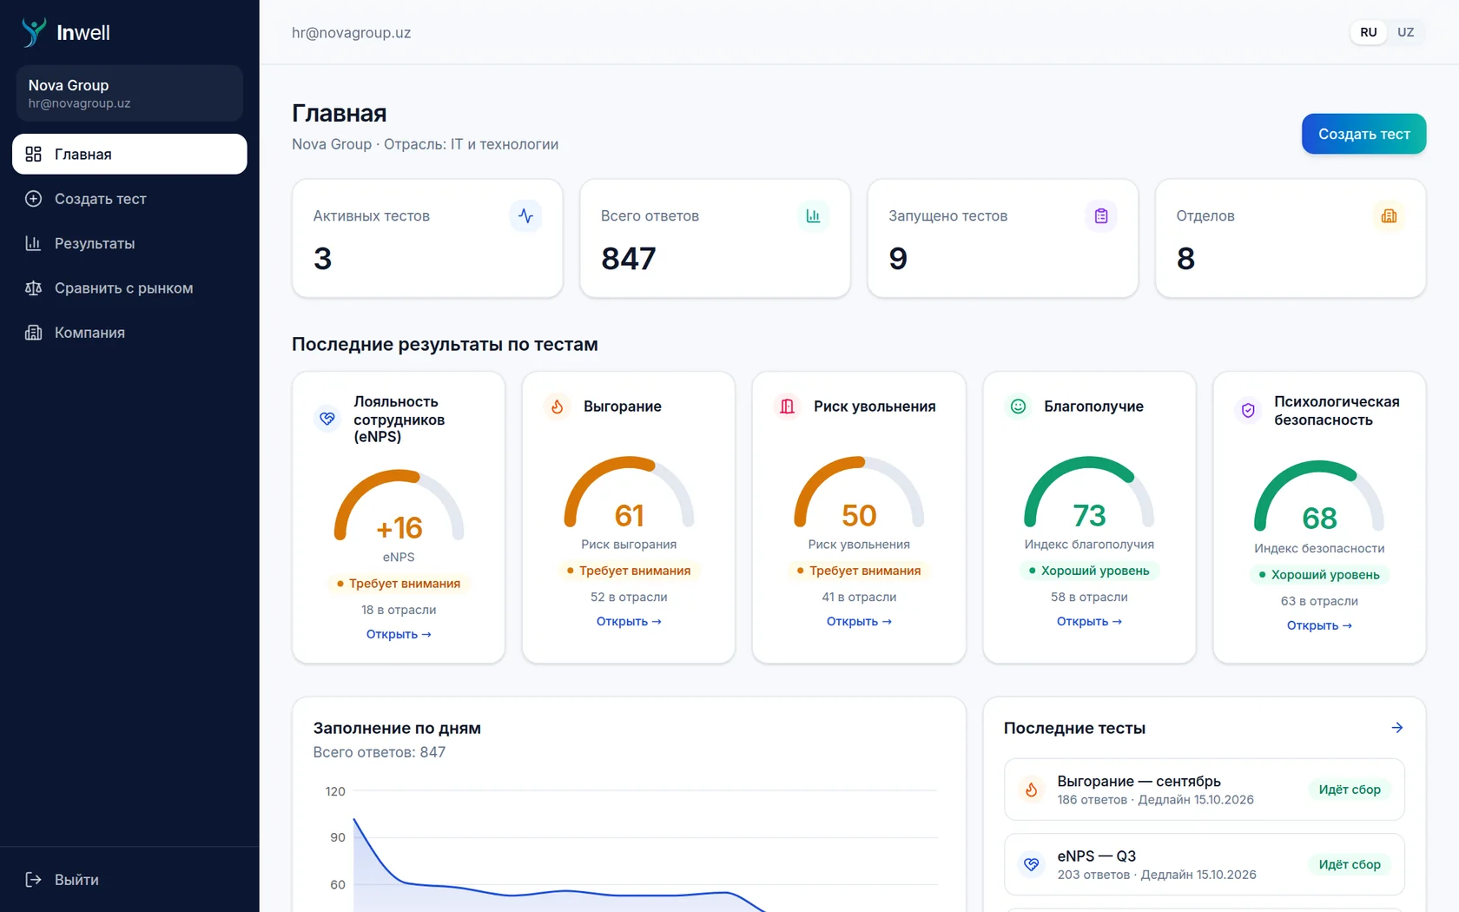Click Открыть on the Благополучие card
The image size is (1459, 912).
pos(1089,621)
